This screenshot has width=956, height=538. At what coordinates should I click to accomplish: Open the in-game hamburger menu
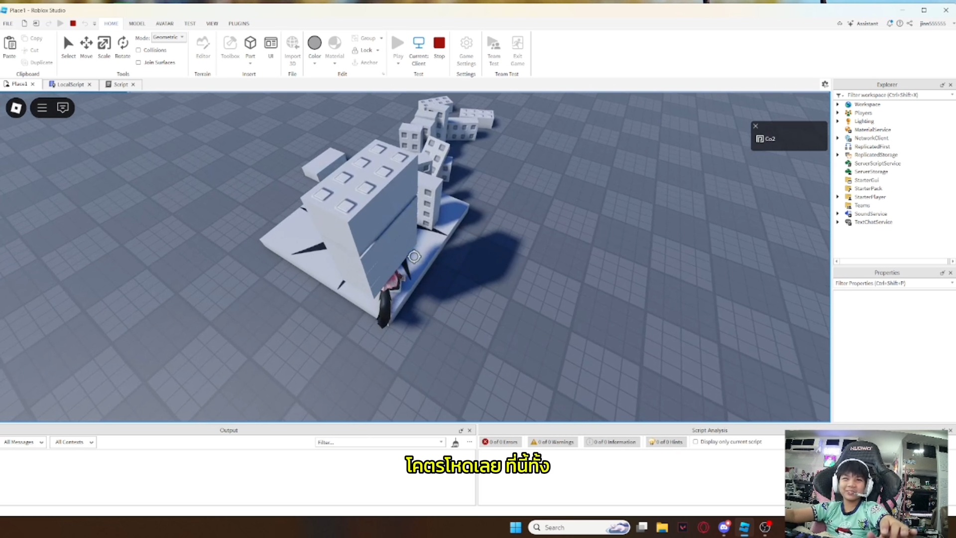click(x=42, y=108)
